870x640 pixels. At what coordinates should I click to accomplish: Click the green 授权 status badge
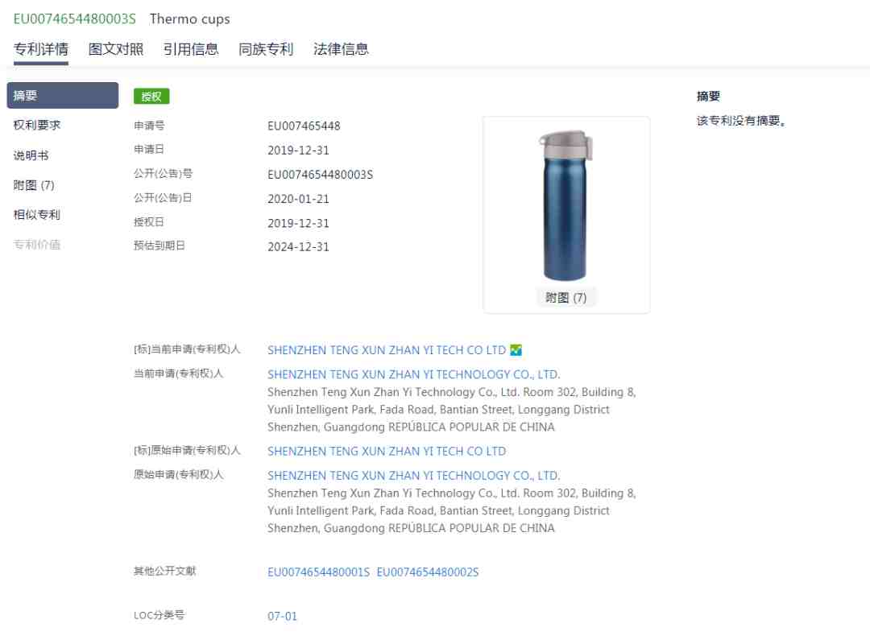[x=151, y=97]
